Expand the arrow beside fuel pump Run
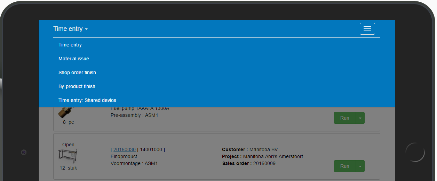 (360, 118)
